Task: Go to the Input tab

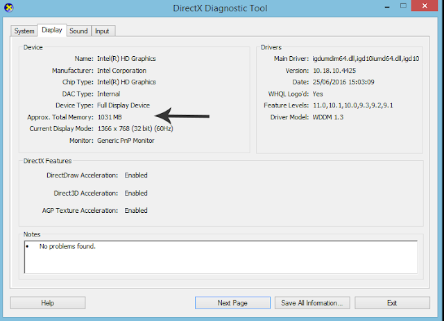Action: (103, 31)
